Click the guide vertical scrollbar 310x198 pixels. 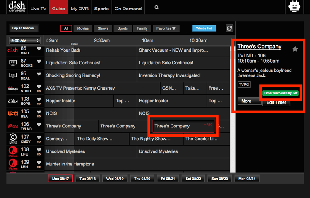tap(233, 109)
